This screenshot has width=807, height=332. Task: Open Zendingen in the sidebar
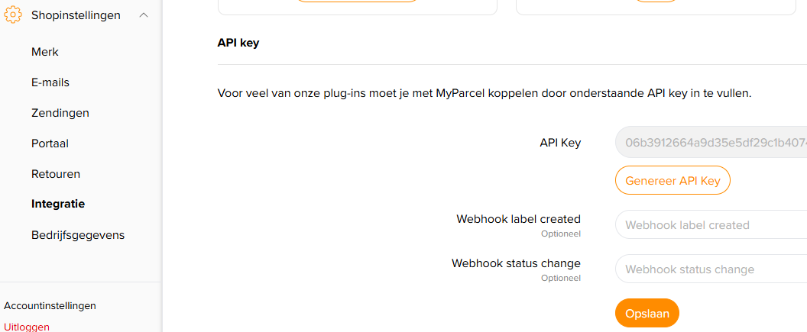[x=60, y=113]
